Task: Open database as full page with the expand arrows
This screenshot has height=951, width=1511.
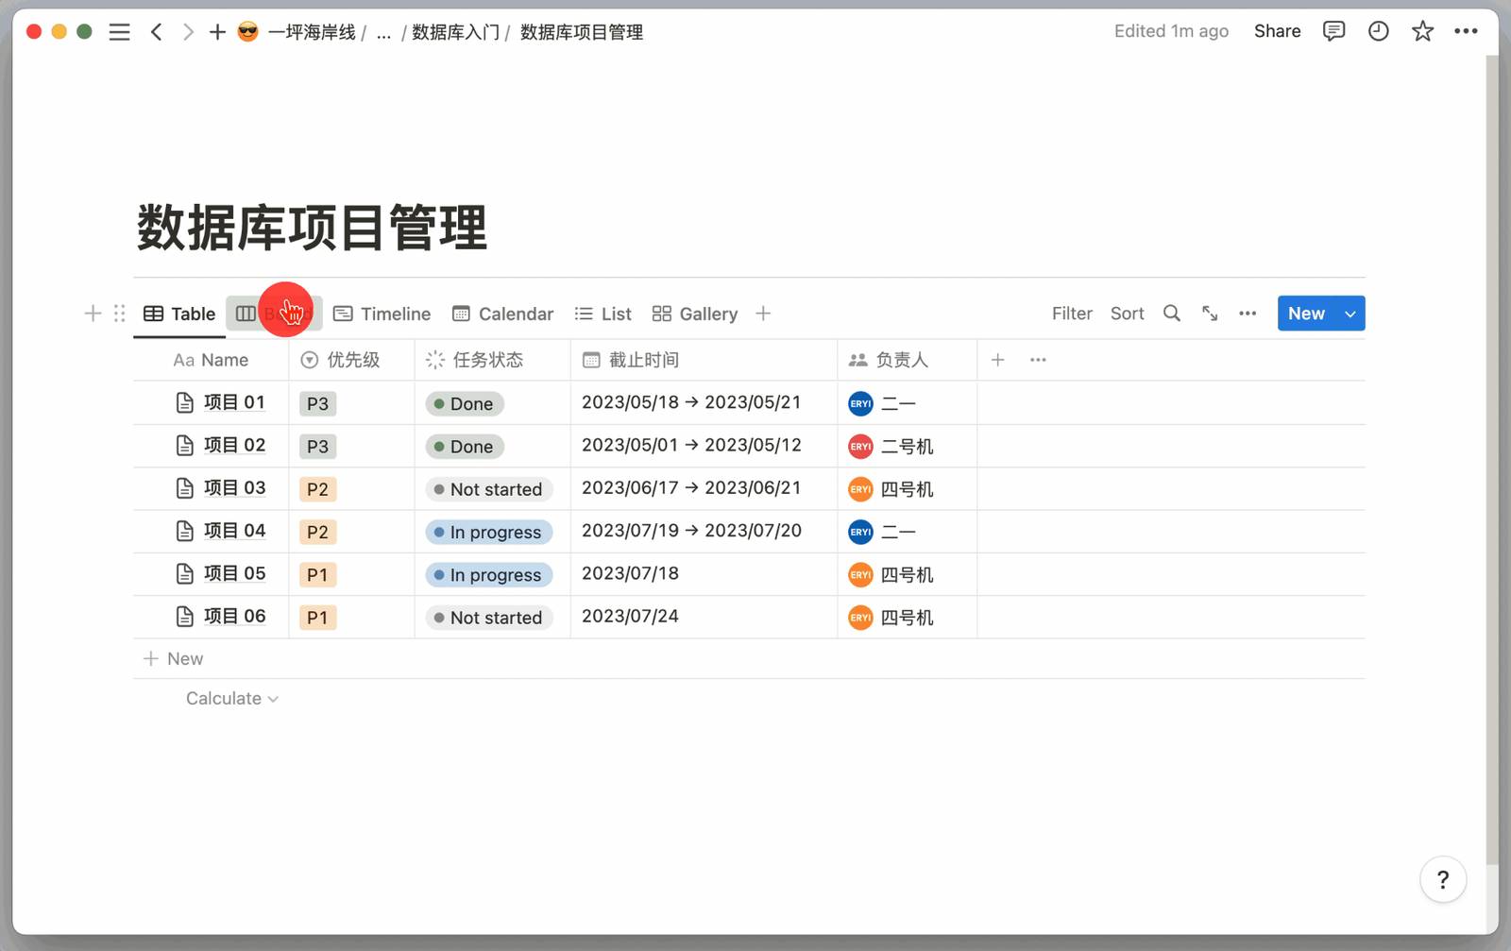Action: [x=1210, y=314]
